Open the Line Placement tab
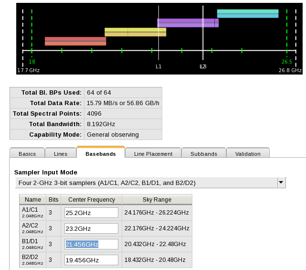The height and width of the screenshot is (270, 306). [153, 153]
